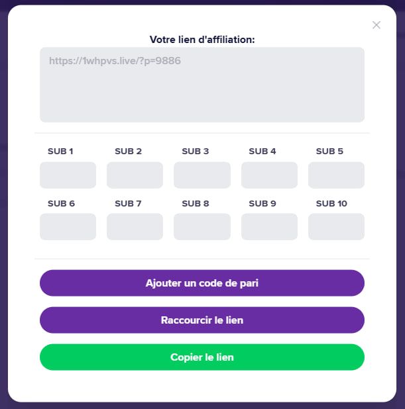
Task: Click the SUB 6 label text
Action: click(61, 204)
